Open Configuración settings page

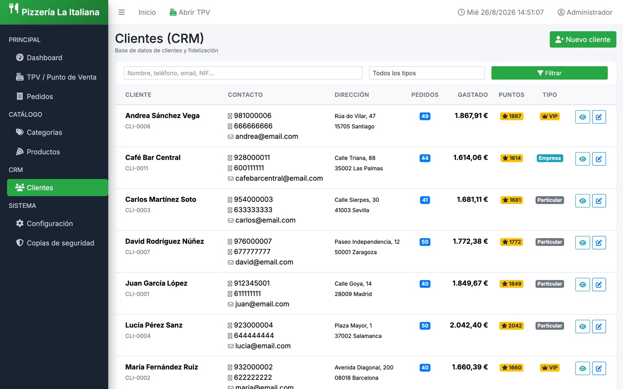click(x=58, y=223)
